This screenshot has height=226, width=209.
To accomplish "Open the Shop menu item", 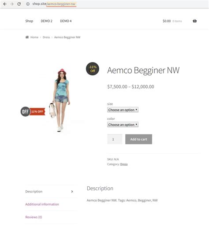I will coord(29,21).
